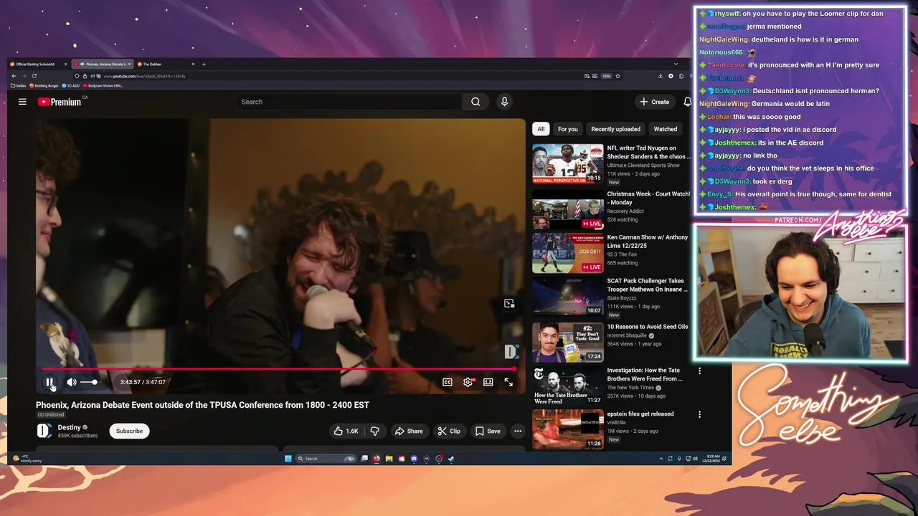
Task: List all browser tabs chevron
Action: click(x=676, y=64)
